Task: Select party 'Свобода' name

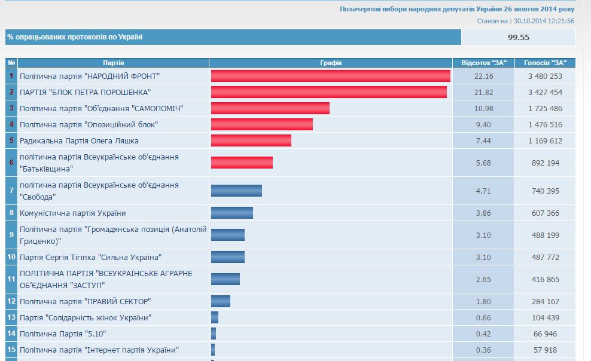Action: [x=99, y=191]
